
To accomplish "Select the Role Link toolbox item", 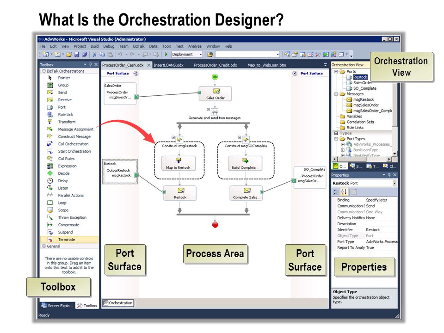I will 65,115.
